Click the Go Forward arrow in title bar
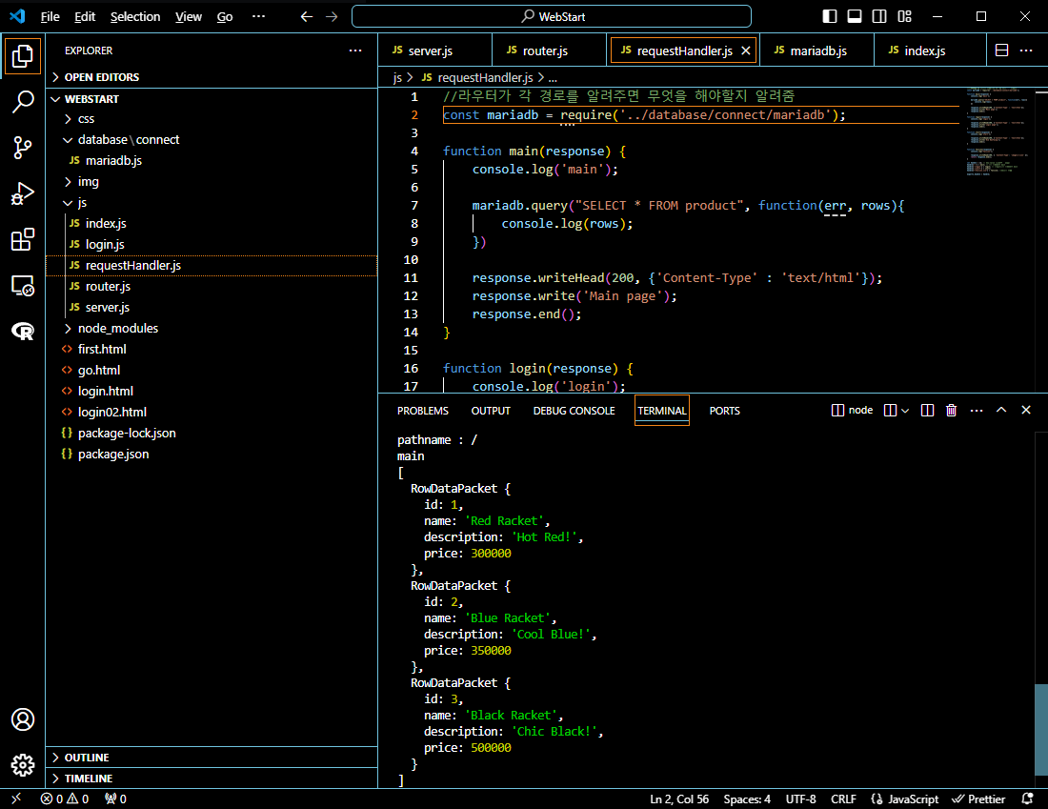Screen dimensions: 1048x809 point(332,17)
